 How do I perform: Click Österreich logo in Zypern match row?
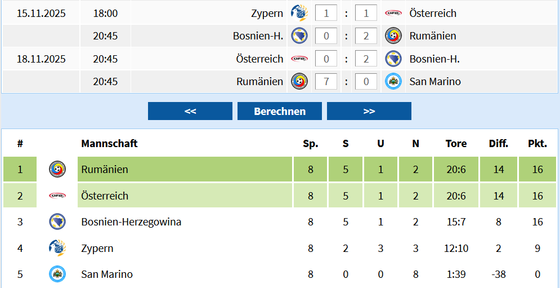(393, 13)
